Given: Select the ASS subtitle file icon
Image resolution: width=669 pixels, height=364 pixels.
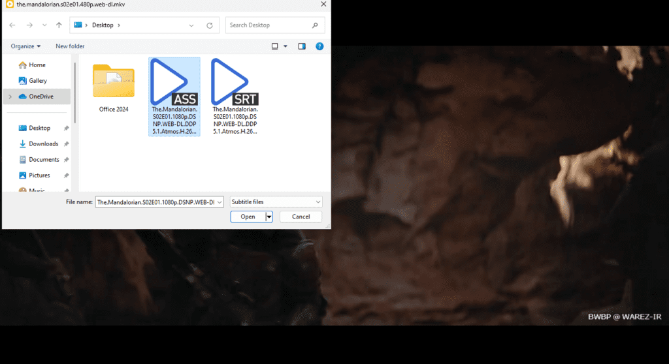Looking at the screenshot, I should pos(174,82).
